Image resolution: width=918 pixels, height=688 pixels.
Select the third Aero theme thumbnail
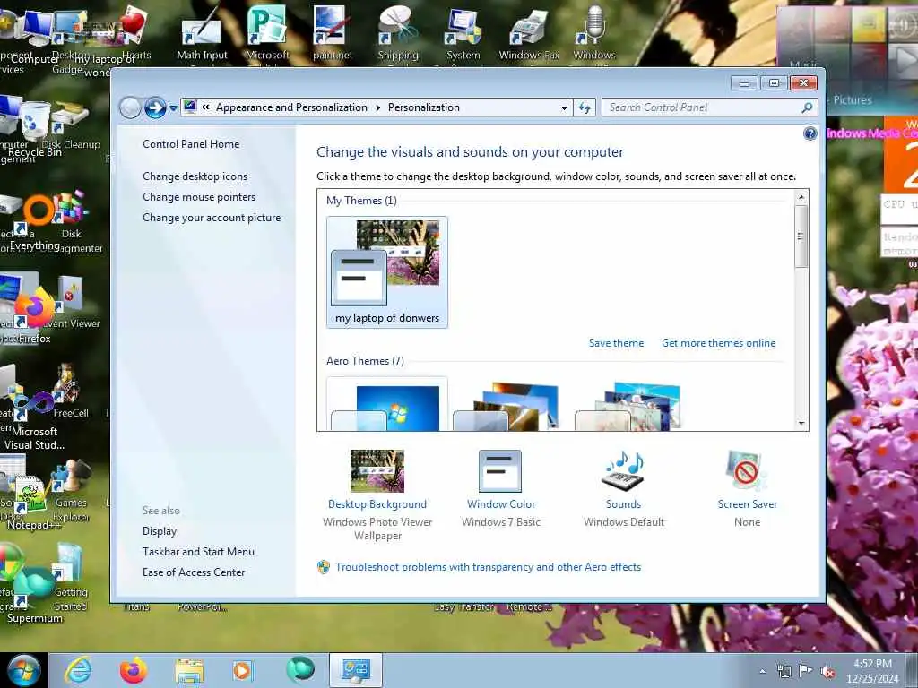(x=628, y=406)
